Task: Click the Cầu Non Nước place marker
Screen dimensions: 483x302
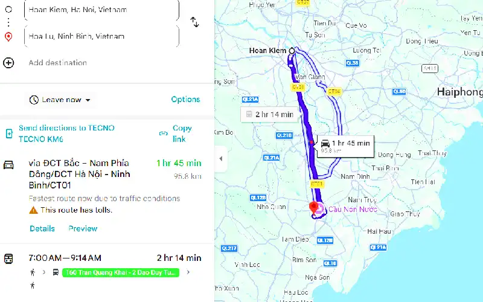Action: [321, 208]
